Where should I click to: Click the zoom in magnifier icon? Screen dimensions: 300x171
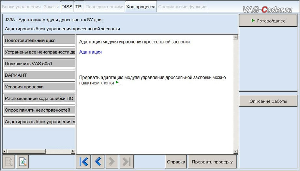pos(23,162)
